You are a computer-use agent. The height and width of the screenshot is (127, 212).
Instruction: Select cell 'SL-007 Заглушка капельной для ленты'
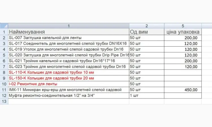pyautogui.click(x=69, y=38)
